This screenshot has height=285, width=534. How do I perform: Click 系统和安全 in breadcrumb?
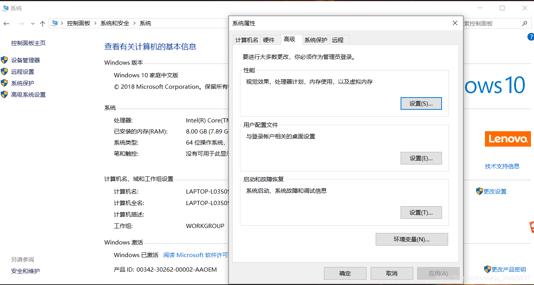[115, 23]
